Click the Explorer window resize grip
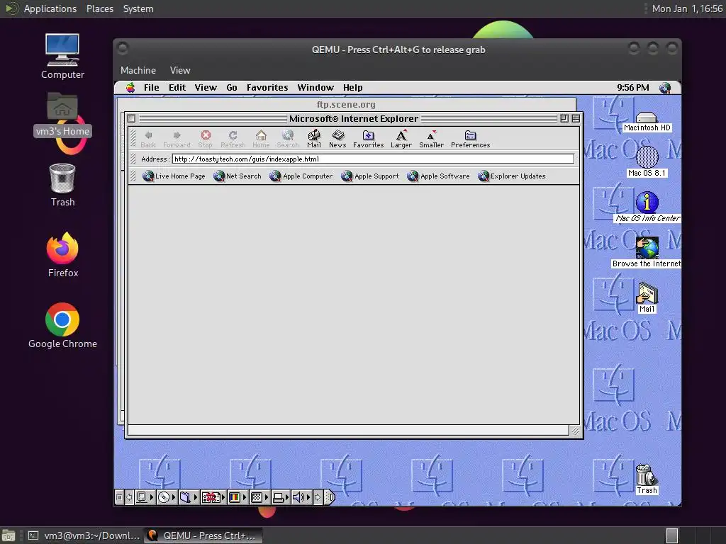This screenshot has width=726, height=544. pyautogui.click(x=575, y=431)
